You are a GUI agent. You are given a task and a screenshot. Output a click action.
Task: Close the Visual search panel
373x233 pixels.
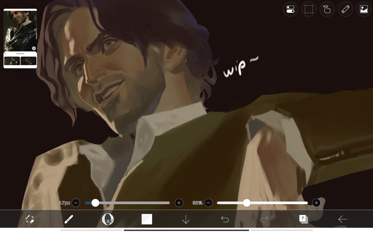(x=5, y=53)
